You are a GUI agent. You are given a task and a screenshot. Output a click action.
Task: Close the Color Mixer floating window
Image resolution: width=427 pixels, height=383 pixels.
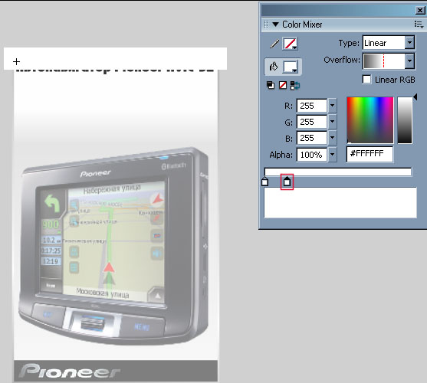419,11
